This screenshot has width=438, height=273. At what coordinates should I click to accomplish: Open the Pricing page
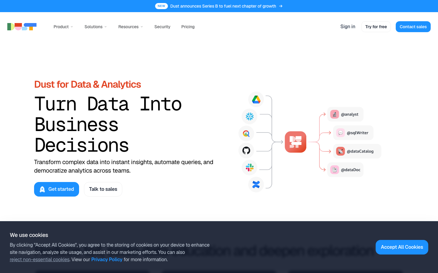[x=188, y=27]
